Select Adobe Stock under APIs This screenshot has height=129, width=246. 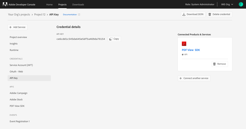coord(16,100)
